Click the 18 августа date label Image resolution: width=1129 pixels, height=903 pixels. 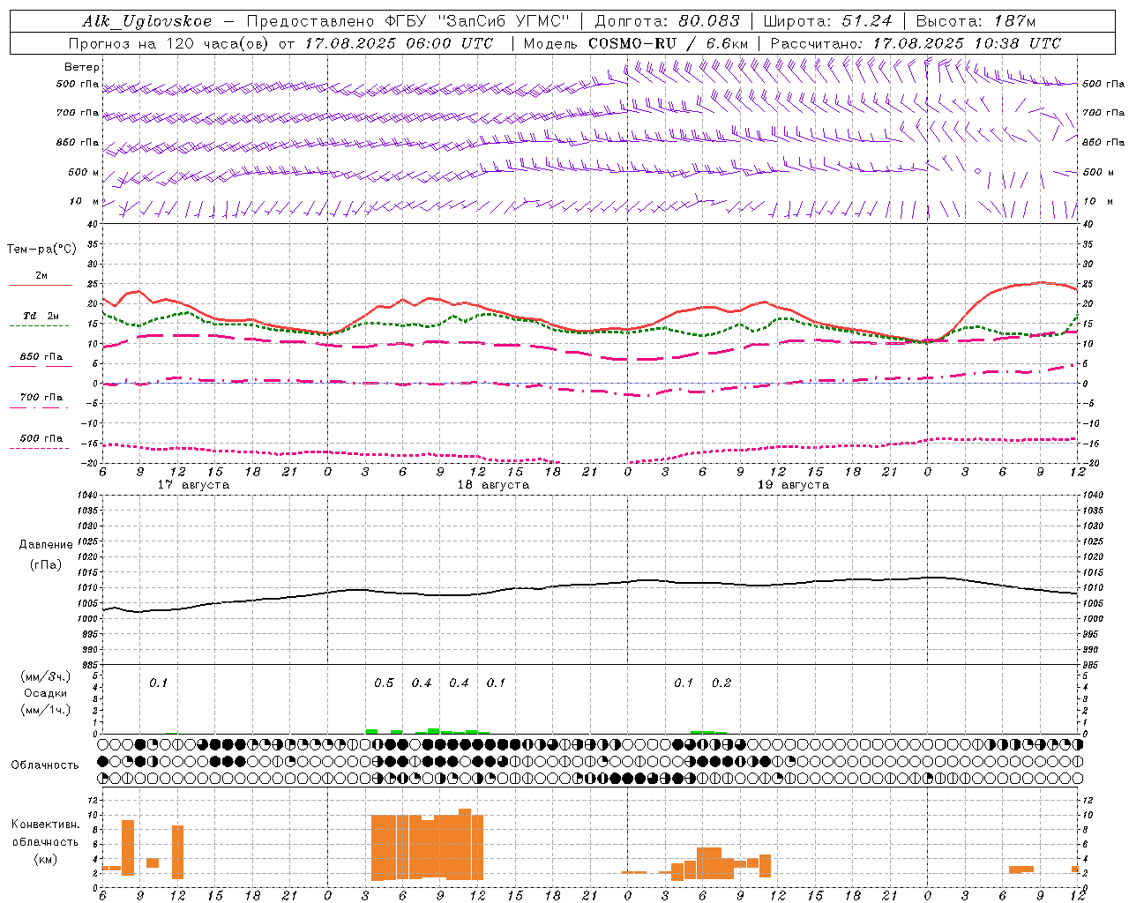coord(493,485)
